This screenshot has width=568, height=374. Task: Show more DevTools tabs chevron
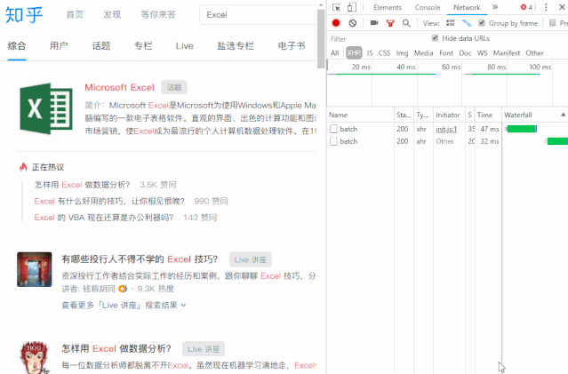tap(495, 7)
